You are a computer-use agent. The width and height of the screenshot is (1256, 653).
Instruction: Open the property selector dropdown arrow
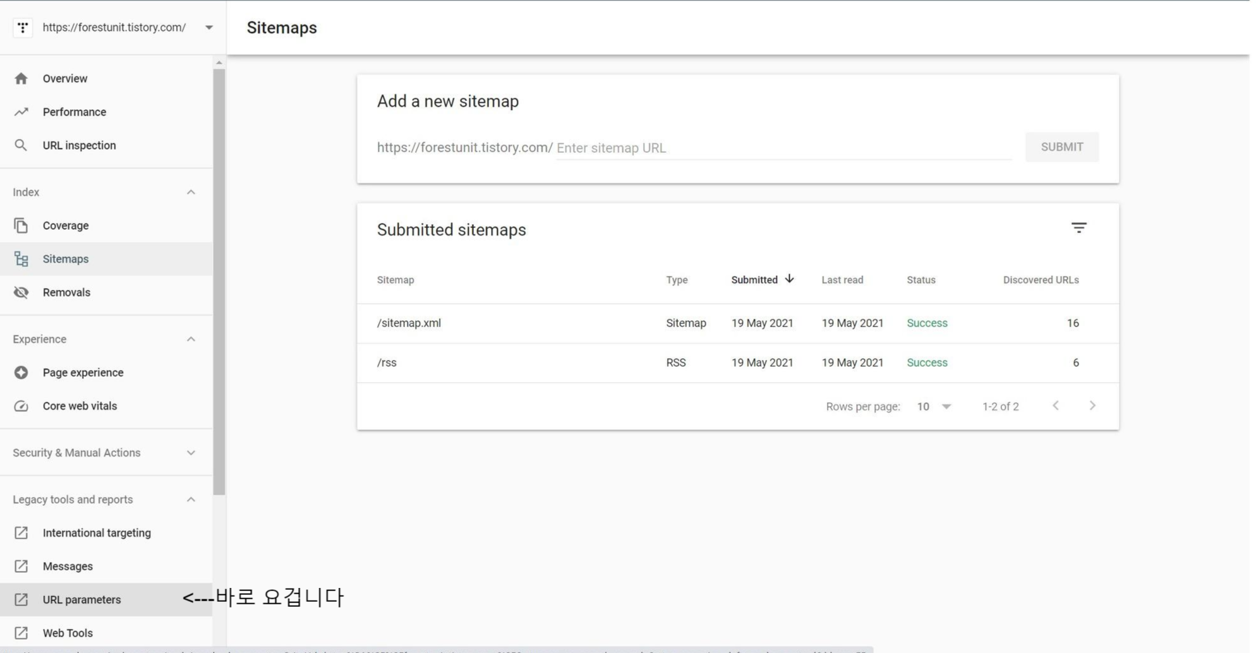208,27
